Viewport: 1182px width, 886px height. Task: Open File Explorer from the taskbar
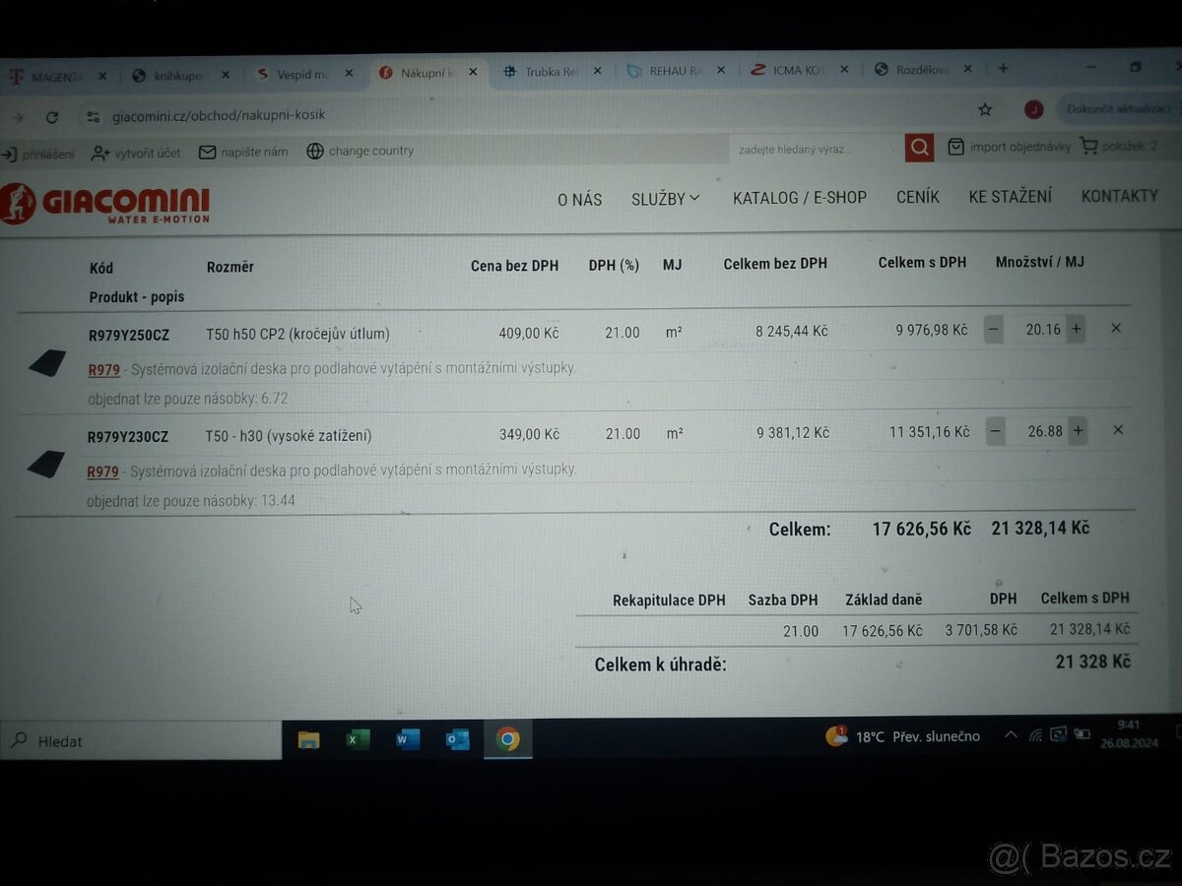(308, 740)
